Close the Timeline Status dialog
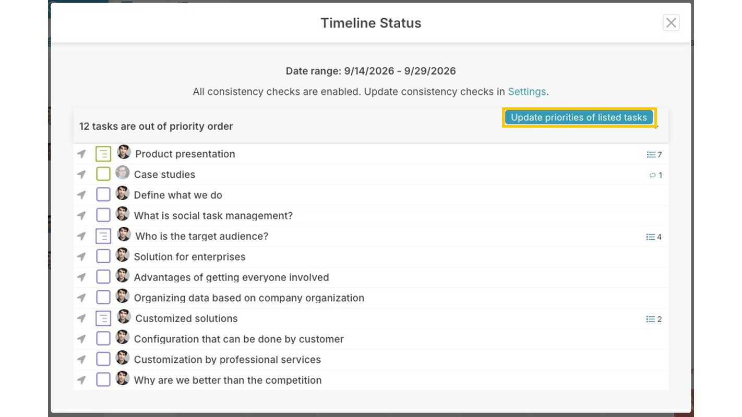 671,23
